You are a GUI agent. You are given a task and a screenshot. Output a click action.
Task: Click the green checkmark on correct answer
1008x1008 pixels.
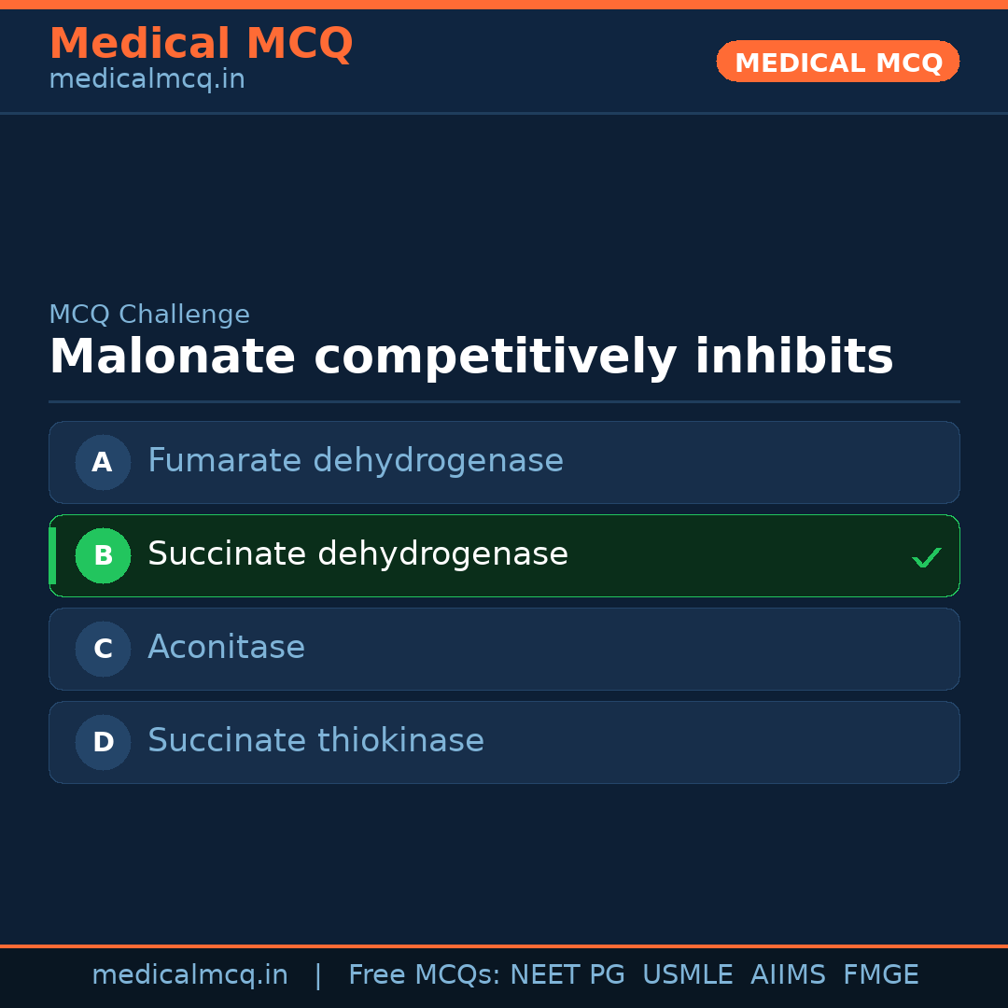(927, 556)
